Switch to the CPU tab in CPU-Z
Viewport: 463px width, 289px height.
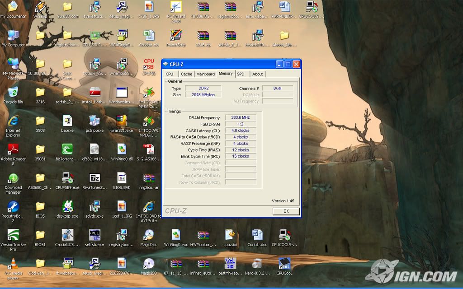pos(170,74)
